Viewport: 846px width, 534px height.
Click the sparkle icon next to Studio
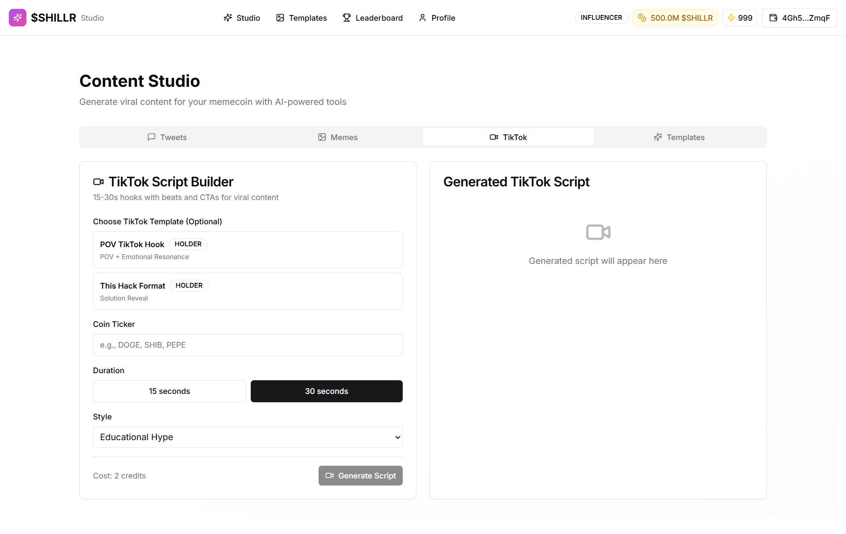228,18
